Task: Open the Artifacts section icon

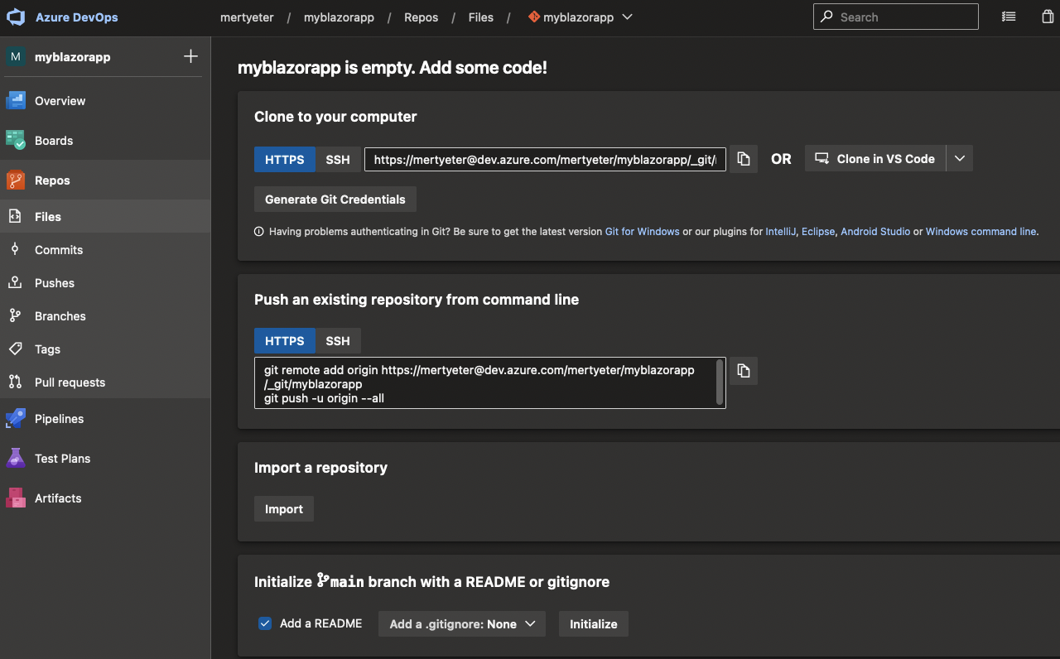Action: 16,498
